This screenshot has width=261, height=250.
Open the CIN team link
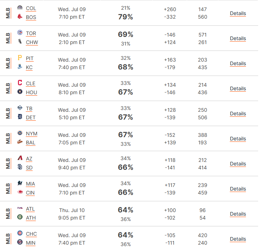pyautogui.click(x=30, y=193)
